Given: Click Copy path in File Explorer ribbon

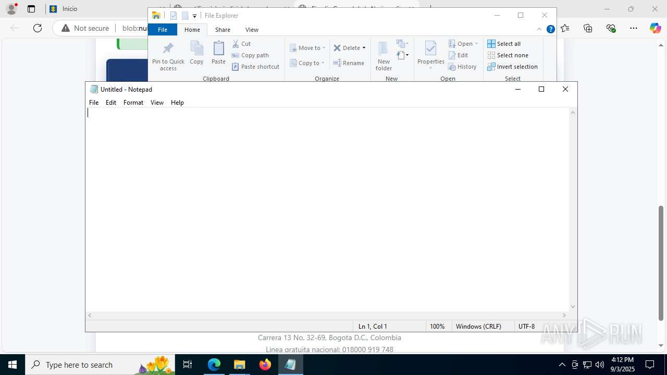Looking at the screenshot, I should pos(250,55).
